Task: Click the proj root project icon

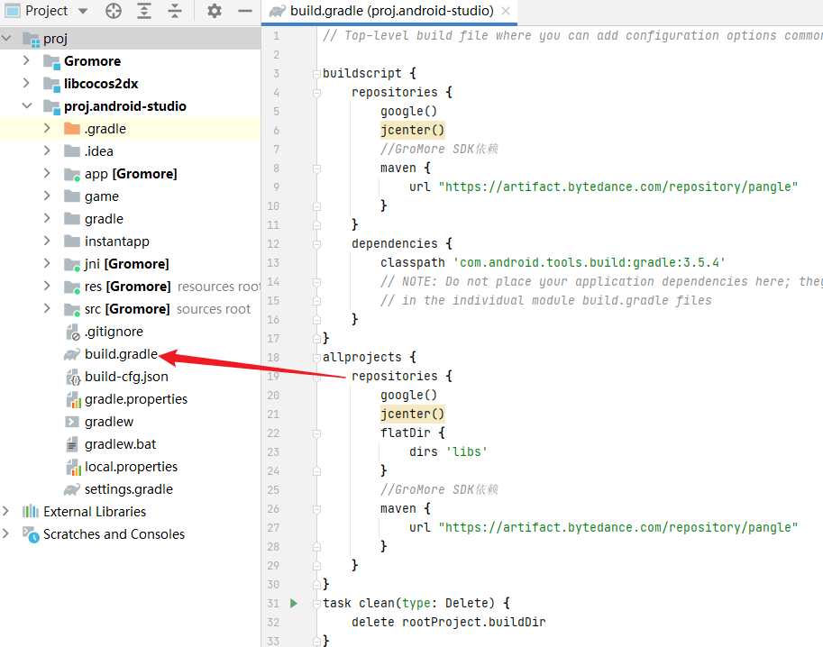Action: [31, 40]
